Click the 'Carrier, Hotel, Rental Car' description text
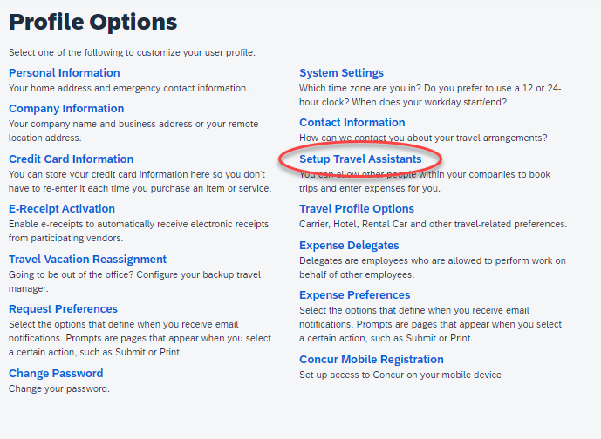 pyautogui.click(x=433, y=224)
